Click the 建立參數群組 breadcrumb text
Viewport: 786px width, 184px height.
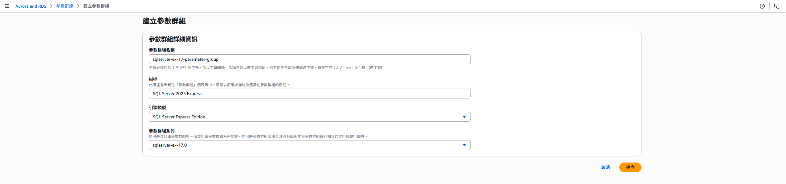click(96, 6)
